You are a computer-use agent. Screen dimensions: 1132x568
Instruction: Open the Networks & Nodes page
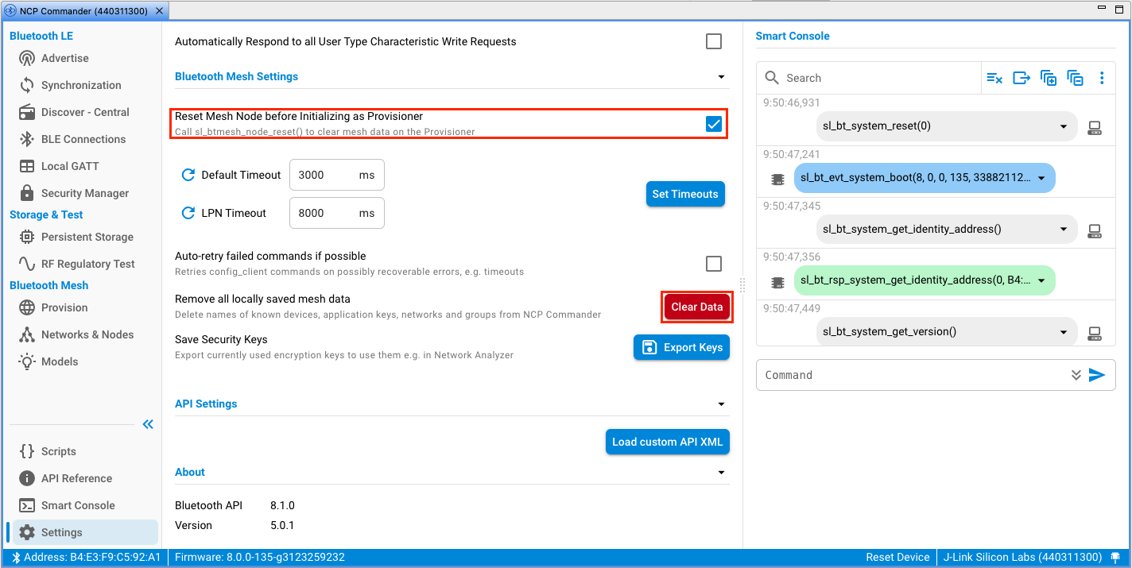coord(87,334)
